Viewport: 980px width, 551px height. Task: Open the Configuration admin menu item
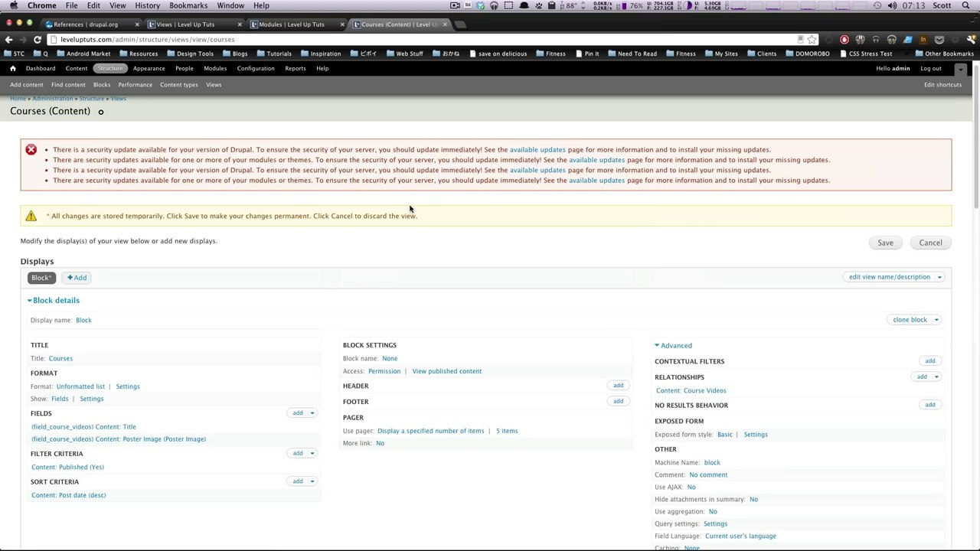[256, 68]
